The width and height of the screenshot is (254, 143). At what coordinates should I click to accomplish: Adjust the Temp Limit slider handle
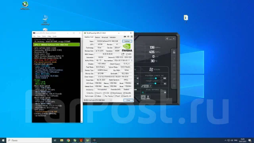click(x=155, y=83)
